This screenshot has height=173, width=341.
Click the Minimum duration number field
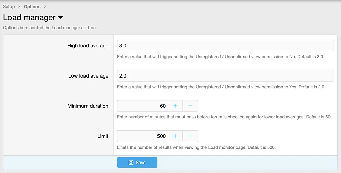(142, 106)
